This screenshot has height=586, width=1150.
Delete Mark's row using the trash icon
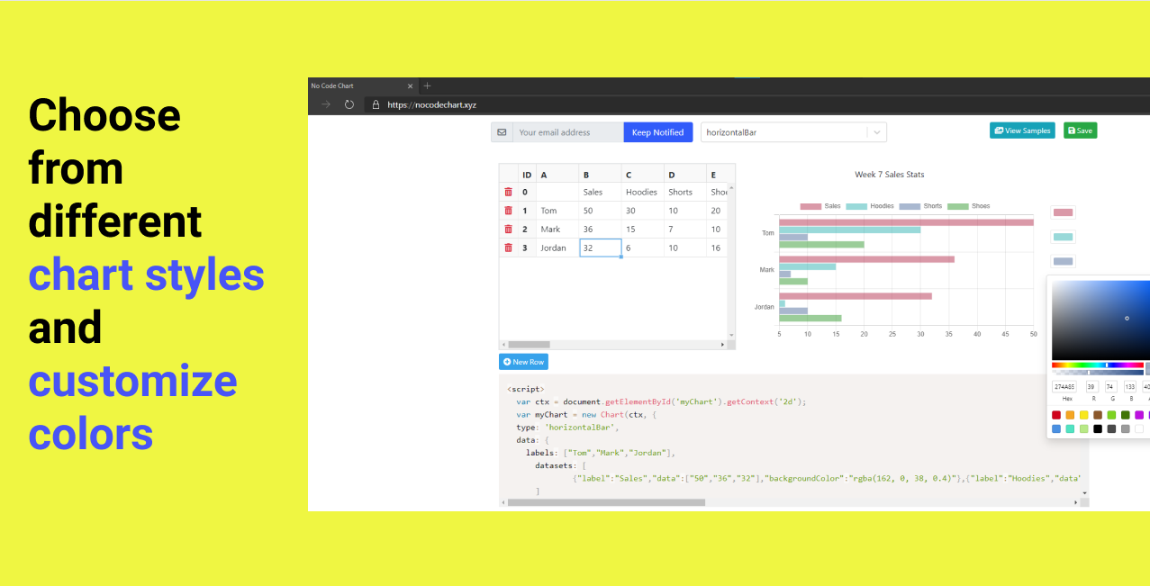pyautogui.click(x=508, y=230)
